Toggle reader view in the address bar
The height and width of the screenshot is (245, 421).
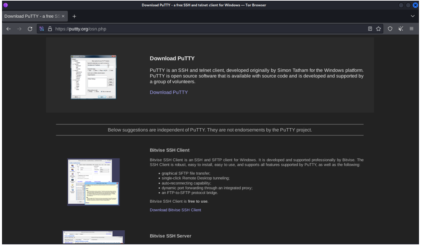[x=370, y=29]
